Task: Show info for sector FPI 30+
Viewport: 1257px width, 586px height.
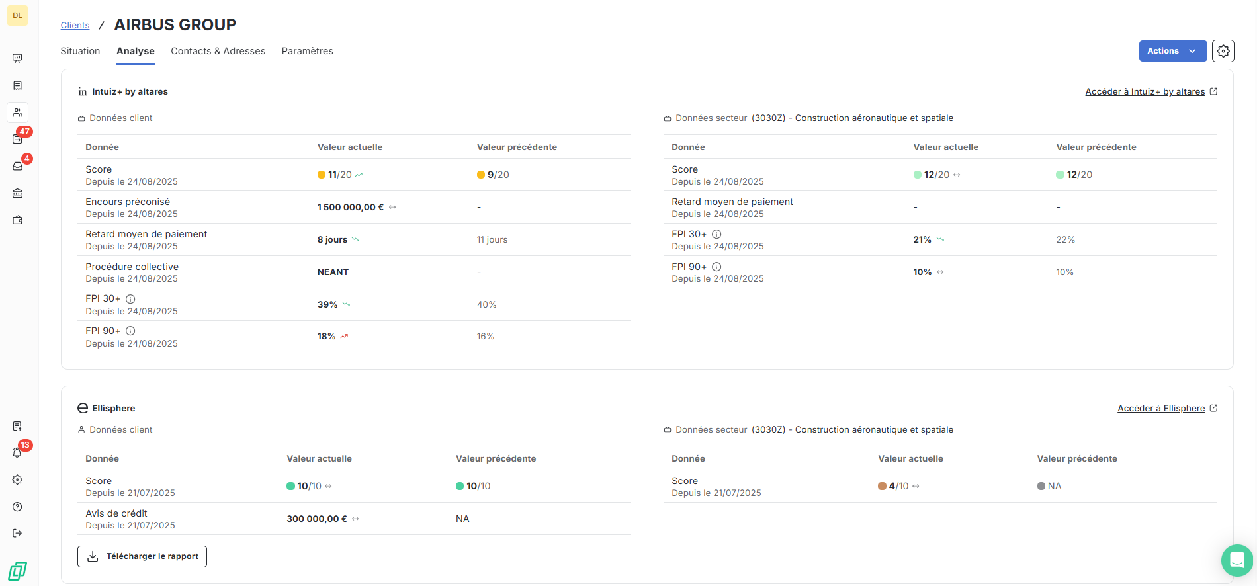Action: coord(716,234)
